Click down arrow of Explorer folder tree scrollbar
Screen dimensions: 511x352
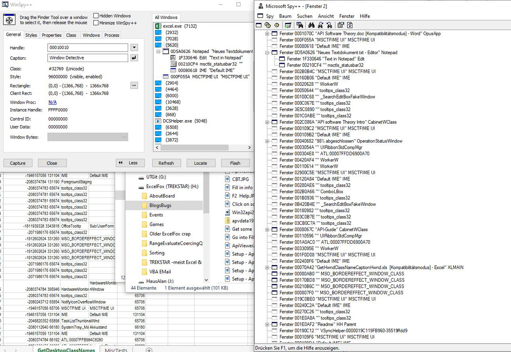pos(206,280)
